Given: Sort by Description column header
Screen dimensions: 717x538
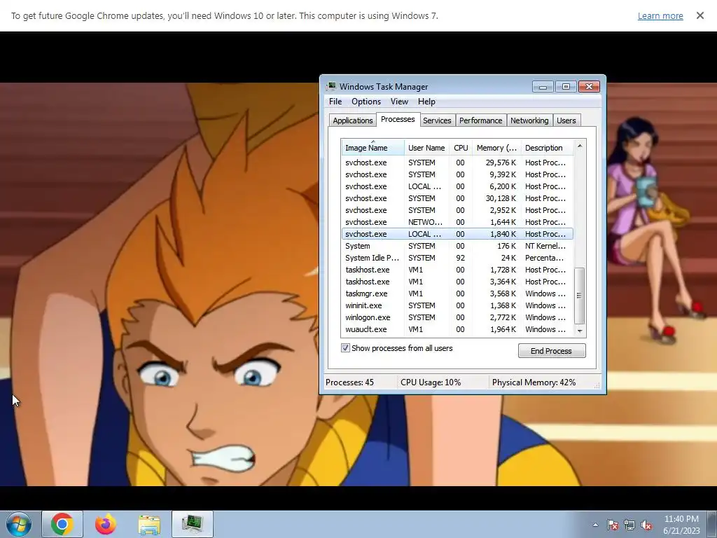Looking at the screenshot, I should pos(547,148).
